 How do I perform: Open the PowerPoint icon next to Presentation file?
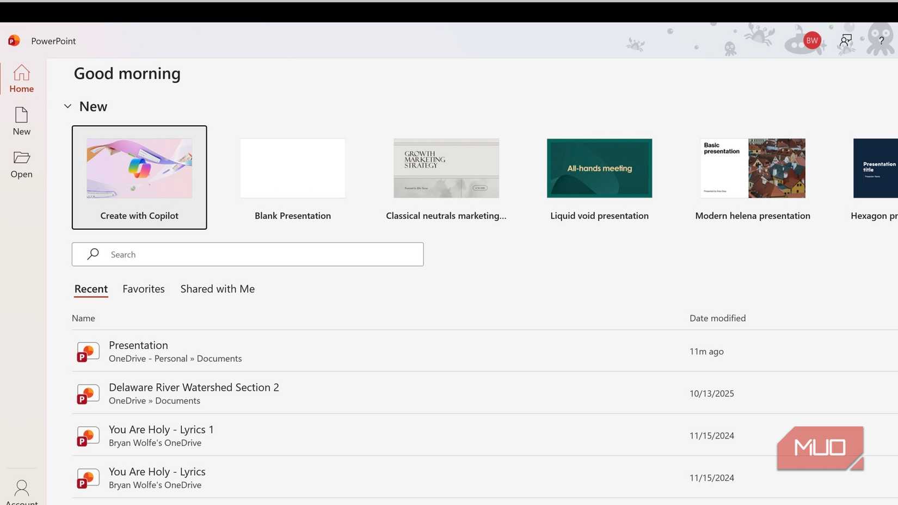click(87, 351)
